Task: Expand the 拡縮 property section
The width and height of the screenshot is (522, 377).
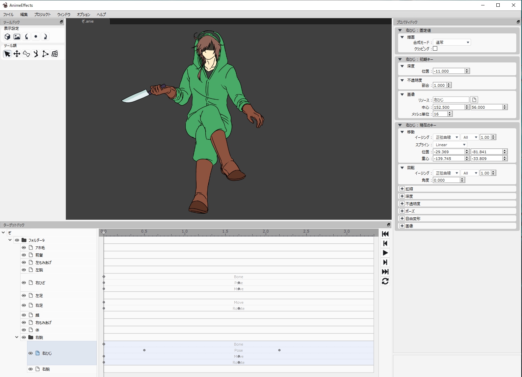Action: tap(402, 189)
